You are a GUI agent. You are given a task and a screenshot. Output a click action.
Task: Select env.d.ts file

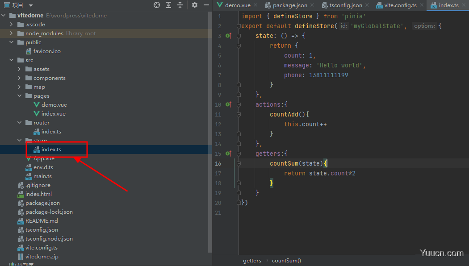(39, 167)
